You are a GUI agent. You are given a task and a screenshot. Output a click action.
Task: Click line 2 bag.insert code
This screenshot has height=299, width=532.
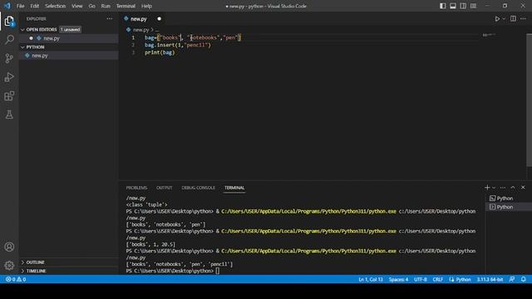click(177, 45)
